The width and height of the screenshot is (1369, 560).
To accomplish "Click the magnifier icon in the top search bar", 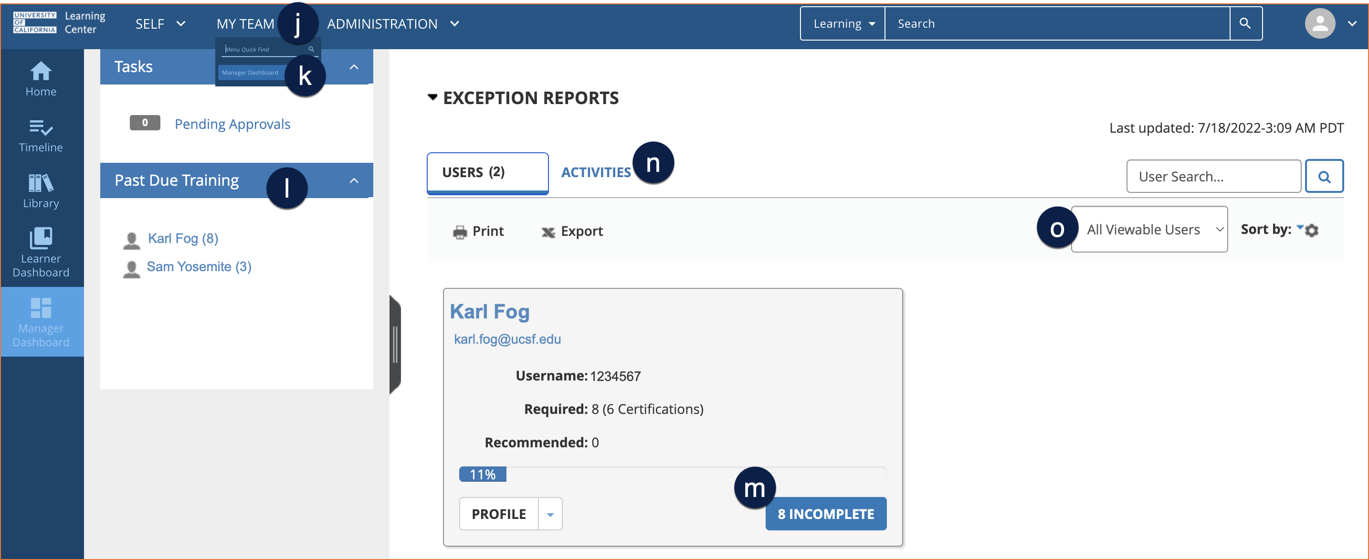I will (x=1245, y=23).
